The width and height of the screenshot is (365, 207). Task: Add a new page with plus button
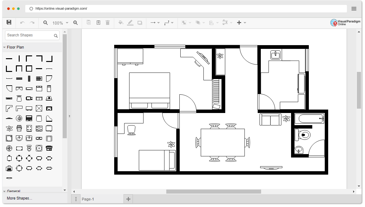pos(128,199)
